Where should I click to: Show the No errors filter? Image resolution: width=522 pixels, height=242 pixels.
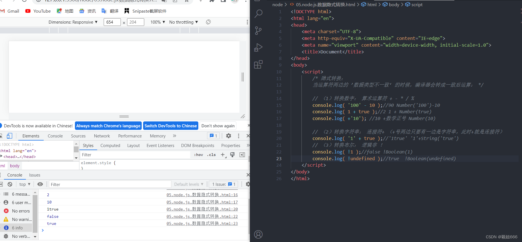click(16, 211)
